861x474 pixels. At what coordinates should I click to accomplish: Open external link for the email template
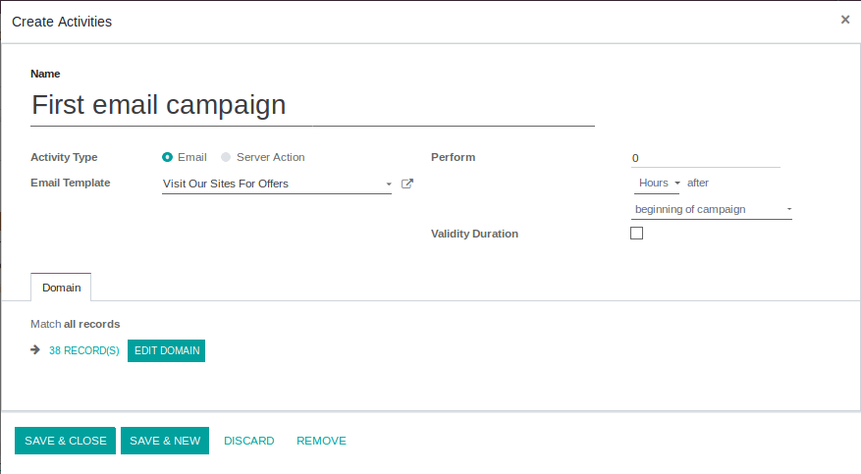(407, 184)
